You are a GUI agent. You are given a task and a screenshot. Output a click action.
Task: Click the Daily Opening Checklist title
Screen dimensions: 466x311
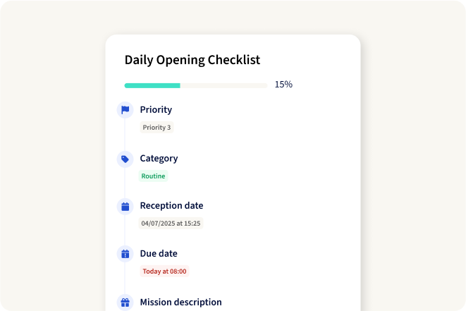coord(192,60)
